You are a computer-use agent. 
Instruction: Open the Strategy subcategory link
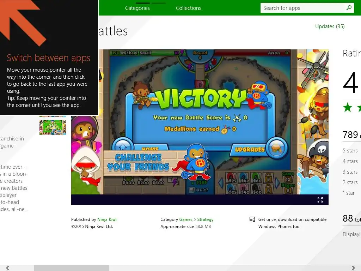tap(206, 219)
